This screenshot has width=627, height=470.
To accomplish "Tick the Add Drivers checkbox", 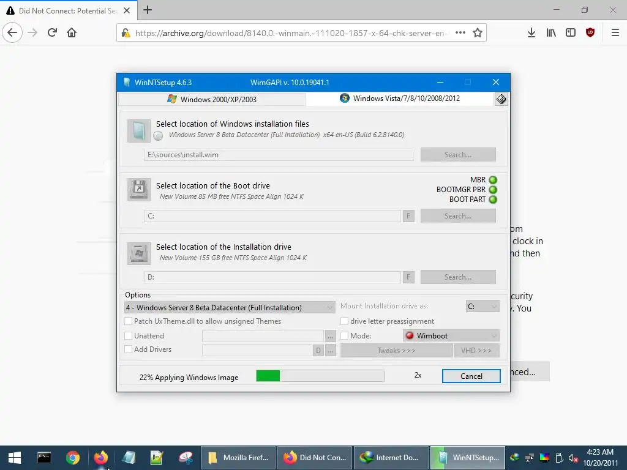I will (x=129, y=349).
